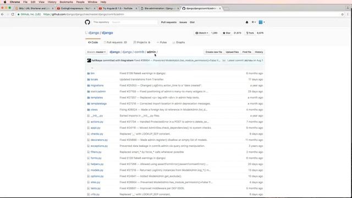Open the static/admin folder
The height and width of the screenshot is (198, 352).
pos(98,92)
